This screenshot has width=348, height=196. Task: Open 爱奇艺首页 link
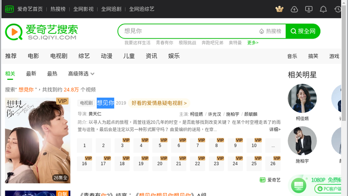pos(30,9)
